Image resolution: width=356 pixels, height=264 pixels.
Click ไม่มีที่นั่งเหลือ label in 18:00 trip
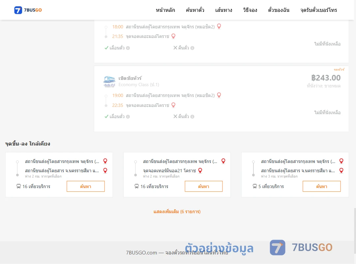pos(327,44)
